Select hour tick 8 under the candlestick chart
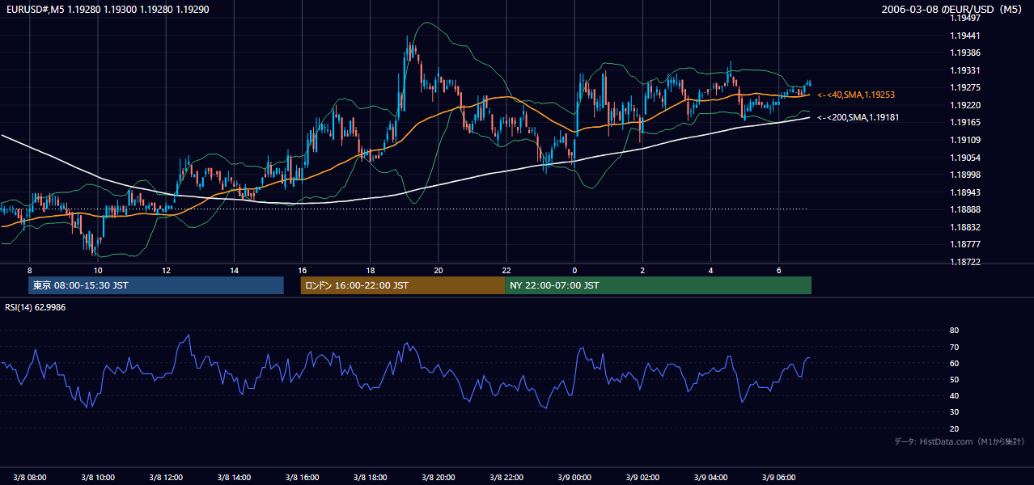 (x=29, y=270)
